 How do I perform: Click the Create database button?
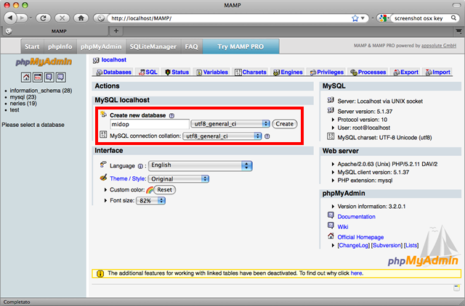285,124
